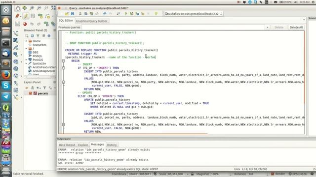The height and width of the screenshot is (177, 316).
Task: Click the lightbulb SQL help icon
Action: pyautogui.click(x=156, y=14)
